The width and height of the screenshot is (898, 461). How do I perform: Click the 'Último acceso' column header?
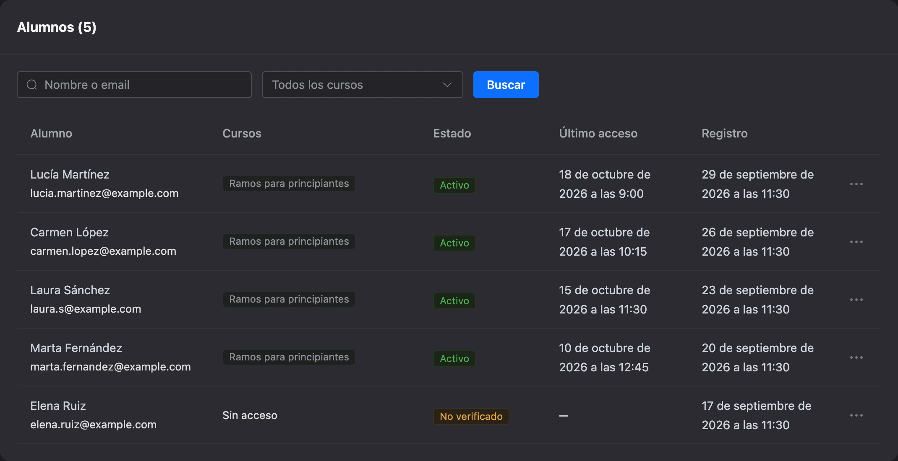click(598, 133)
